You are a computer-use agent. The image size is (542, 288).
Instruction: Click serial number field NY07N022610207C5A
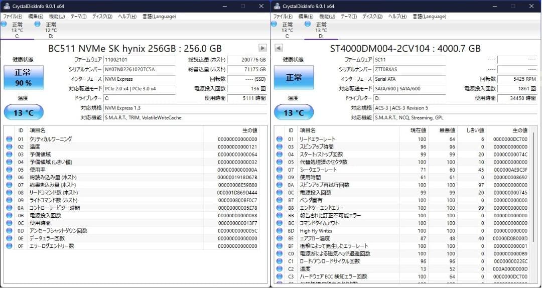tap(140, 70)
